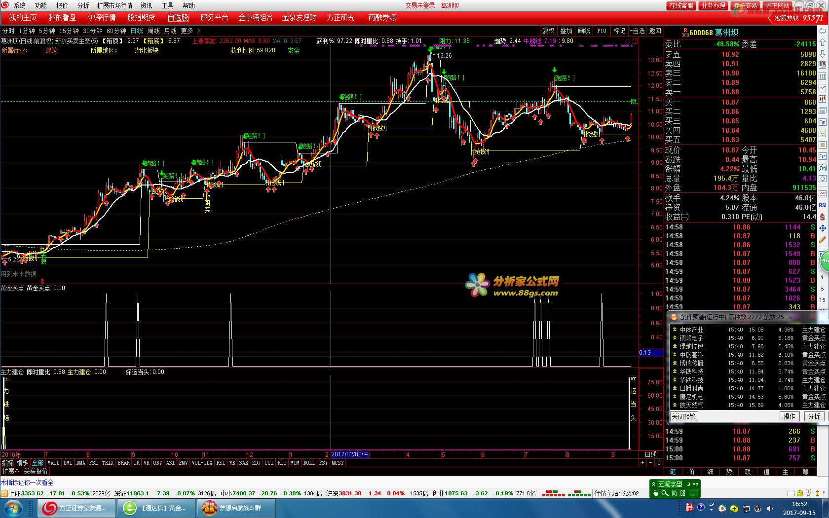Click the back arrow icon in right sidebar

(x=822, y=31)
